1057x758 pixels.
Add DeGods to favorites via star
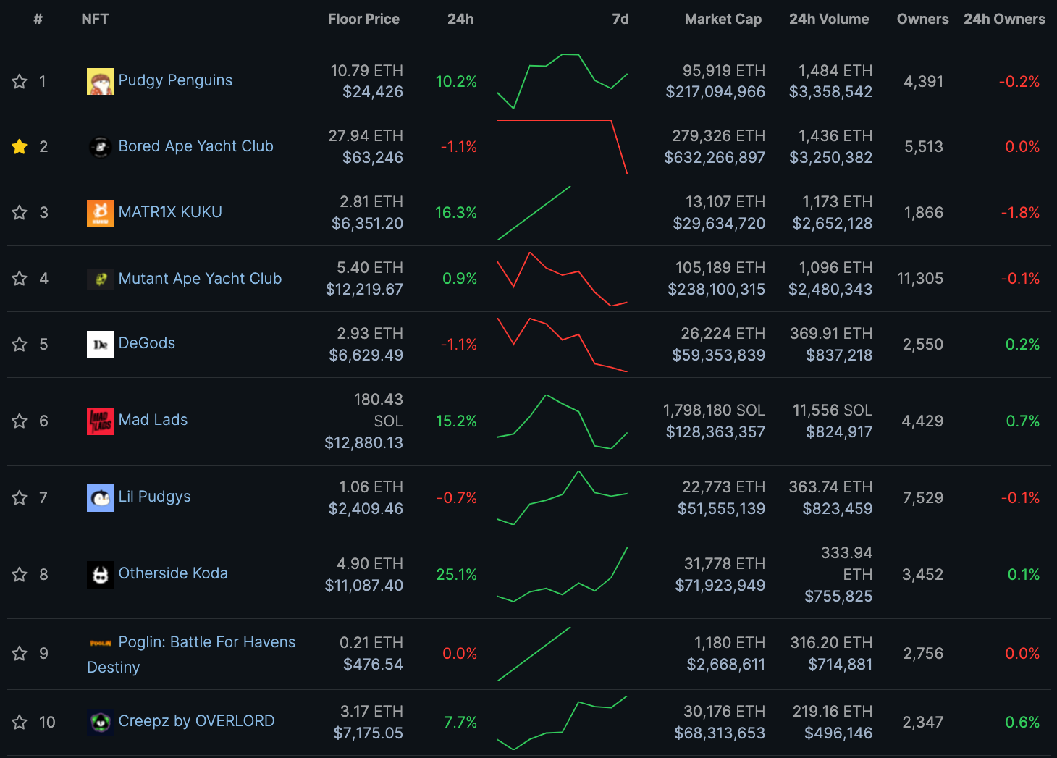20,345
